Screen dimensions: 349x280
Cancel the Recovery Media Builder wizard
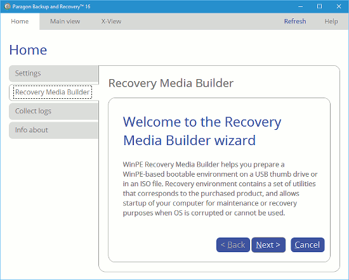click(308, 245)
